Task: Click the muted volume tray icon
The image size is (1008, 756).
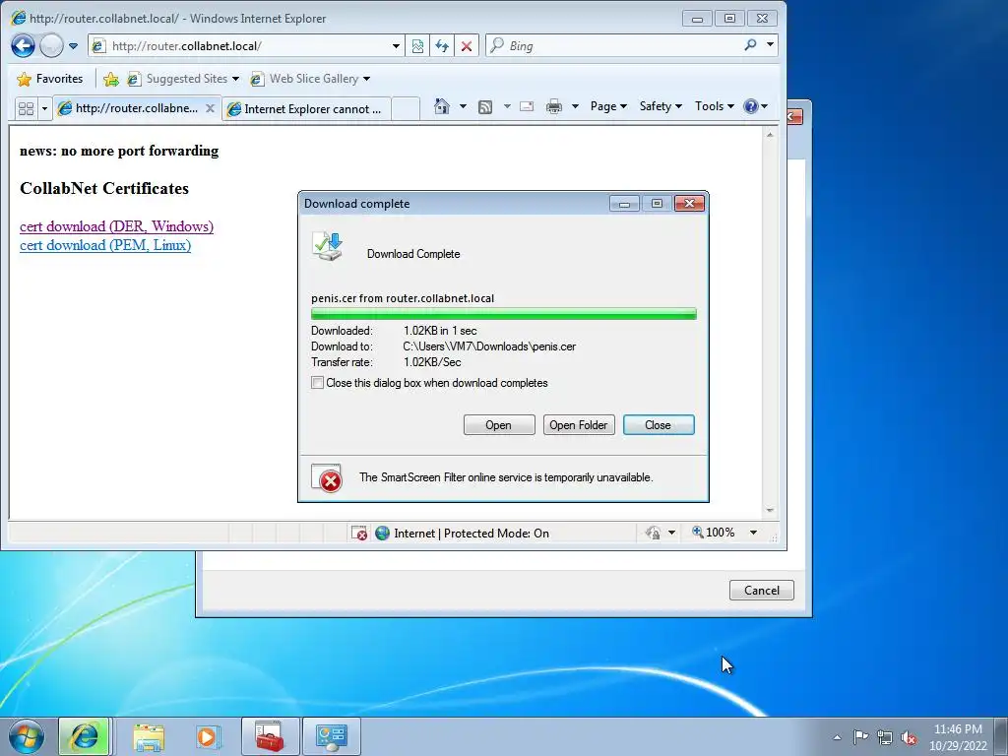Action: point(909,738)
